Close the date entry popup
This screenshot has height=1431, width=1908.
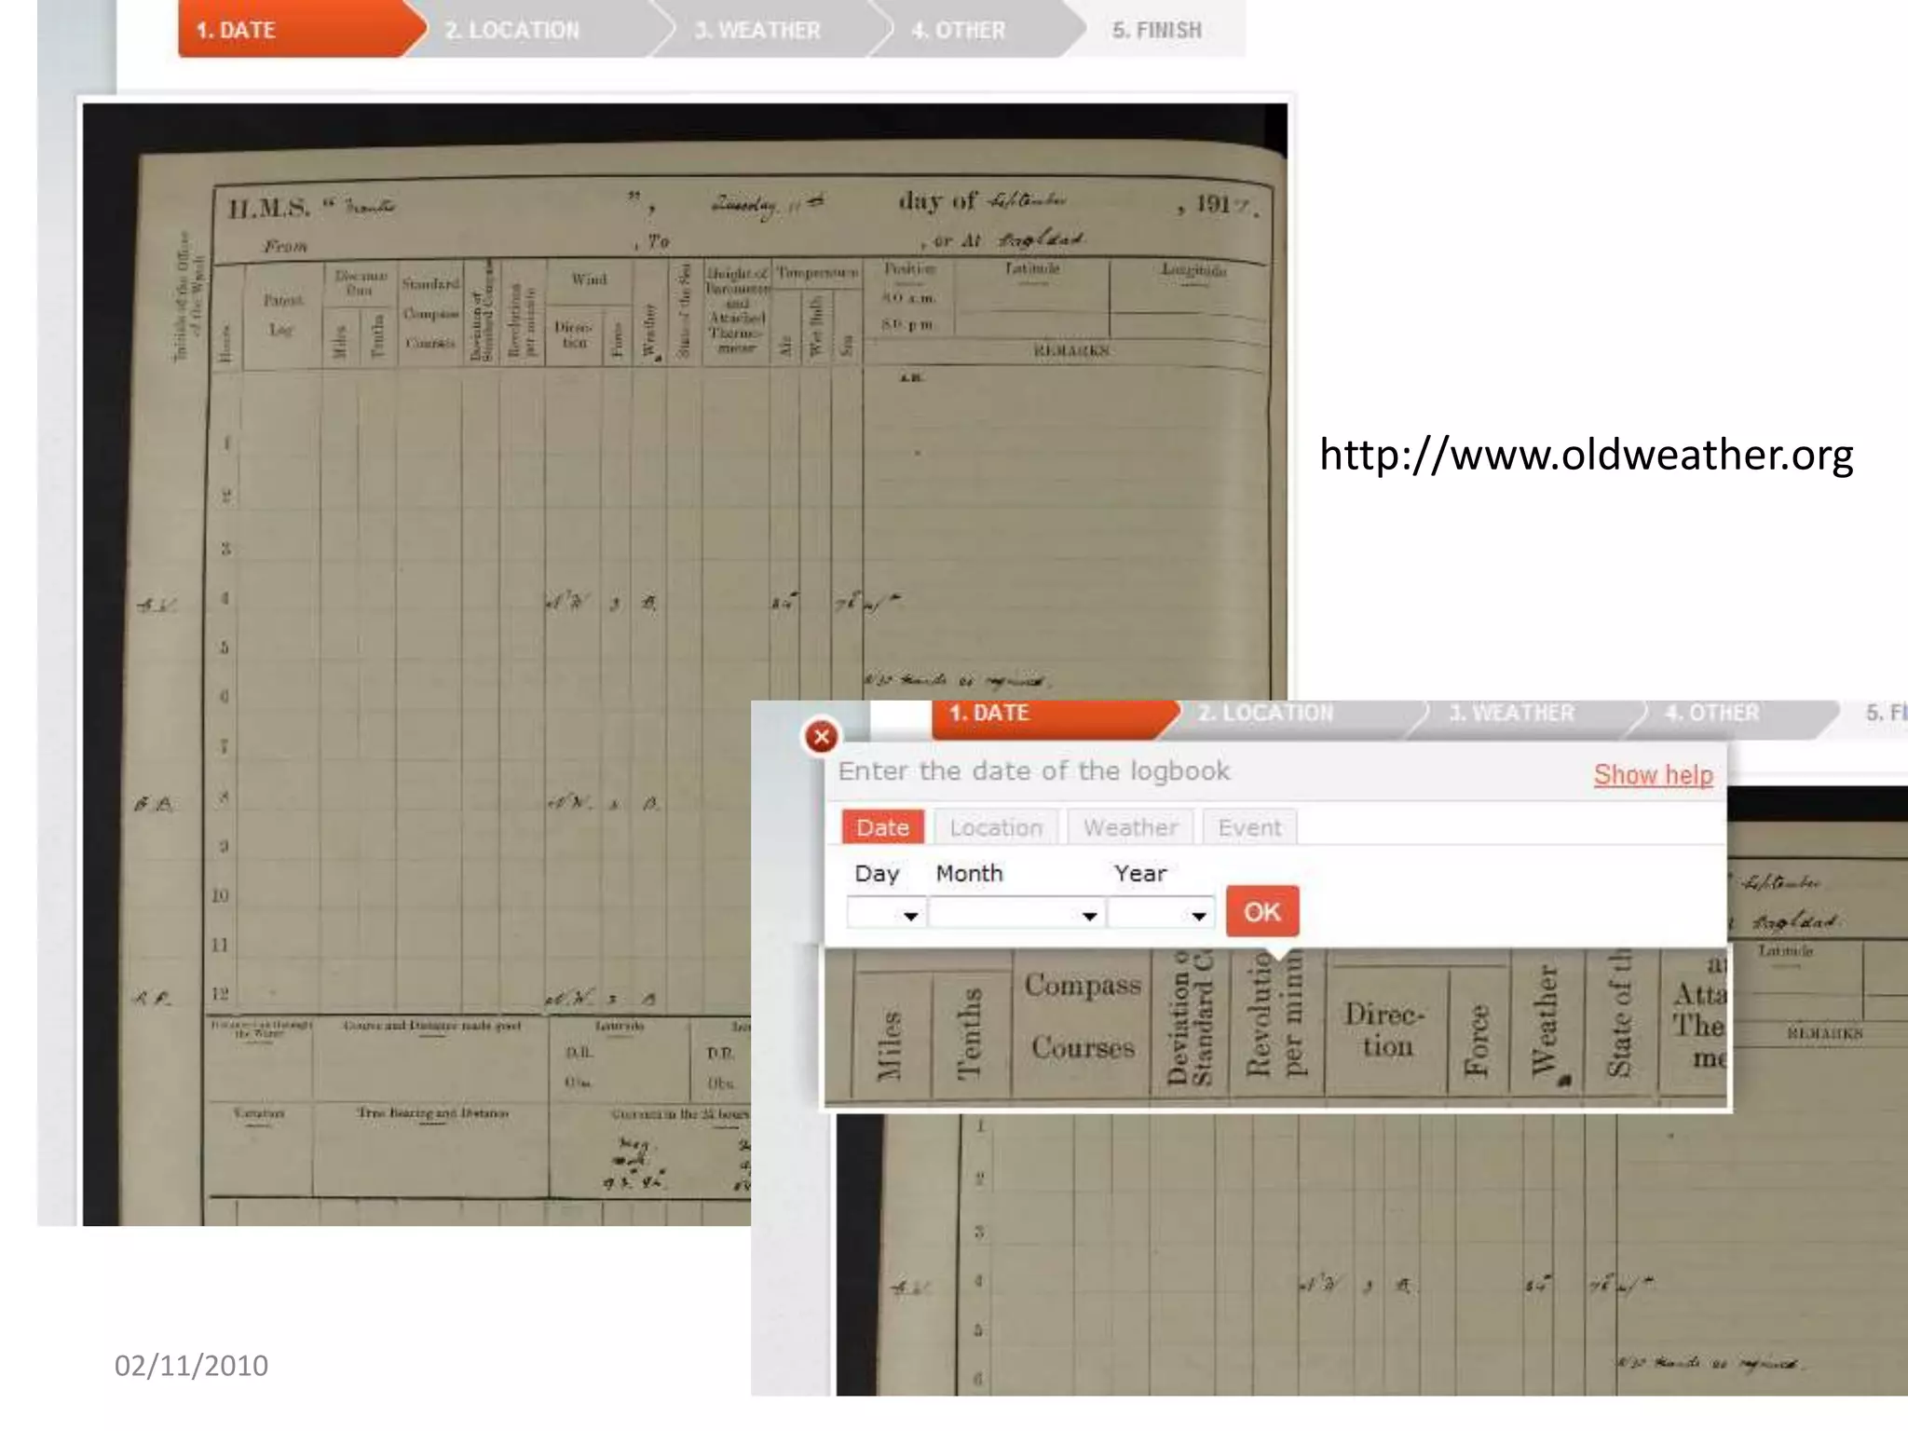pos(821,737)
